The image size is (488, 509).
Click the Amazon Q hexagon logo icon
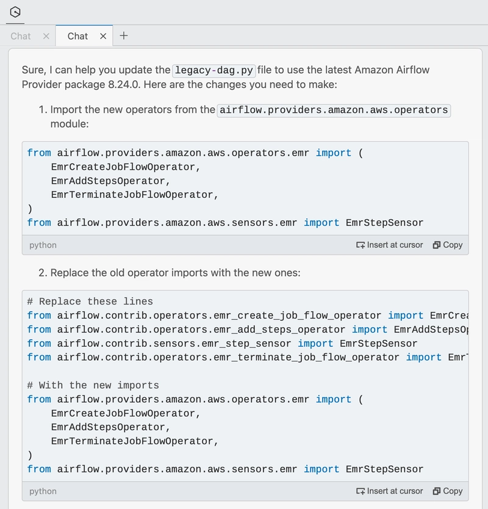(15, 12)
